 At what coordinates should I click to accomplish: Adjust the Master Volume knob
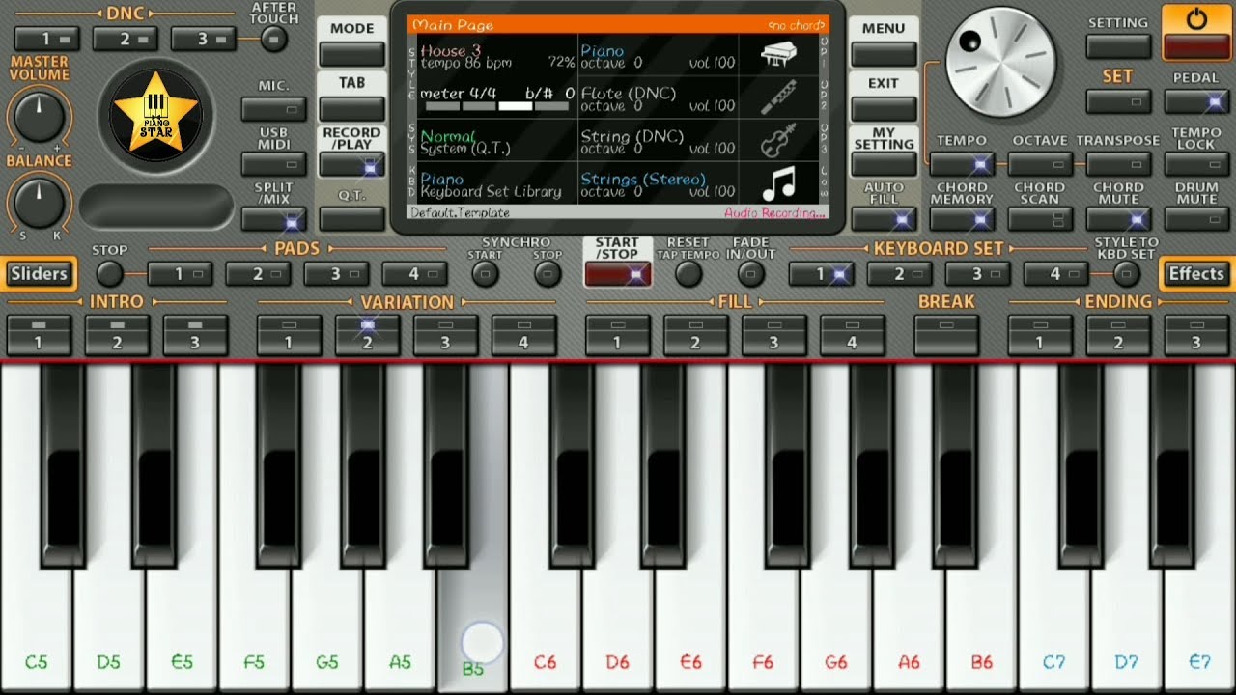pyautogui.click(x=40, y=117)
